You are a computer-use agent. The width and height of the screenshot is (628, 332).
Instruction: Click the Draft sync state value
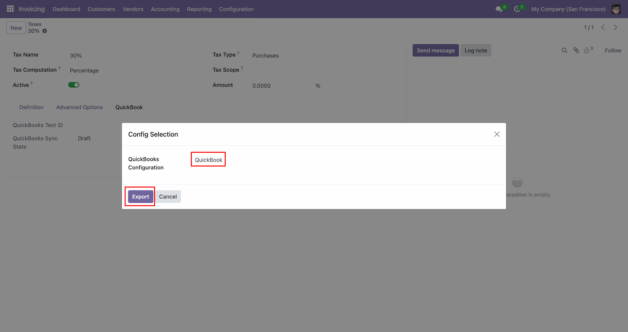(x=84, y=138)
